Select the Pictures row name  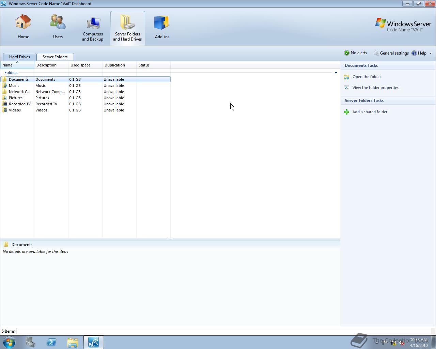coord(16,98)
